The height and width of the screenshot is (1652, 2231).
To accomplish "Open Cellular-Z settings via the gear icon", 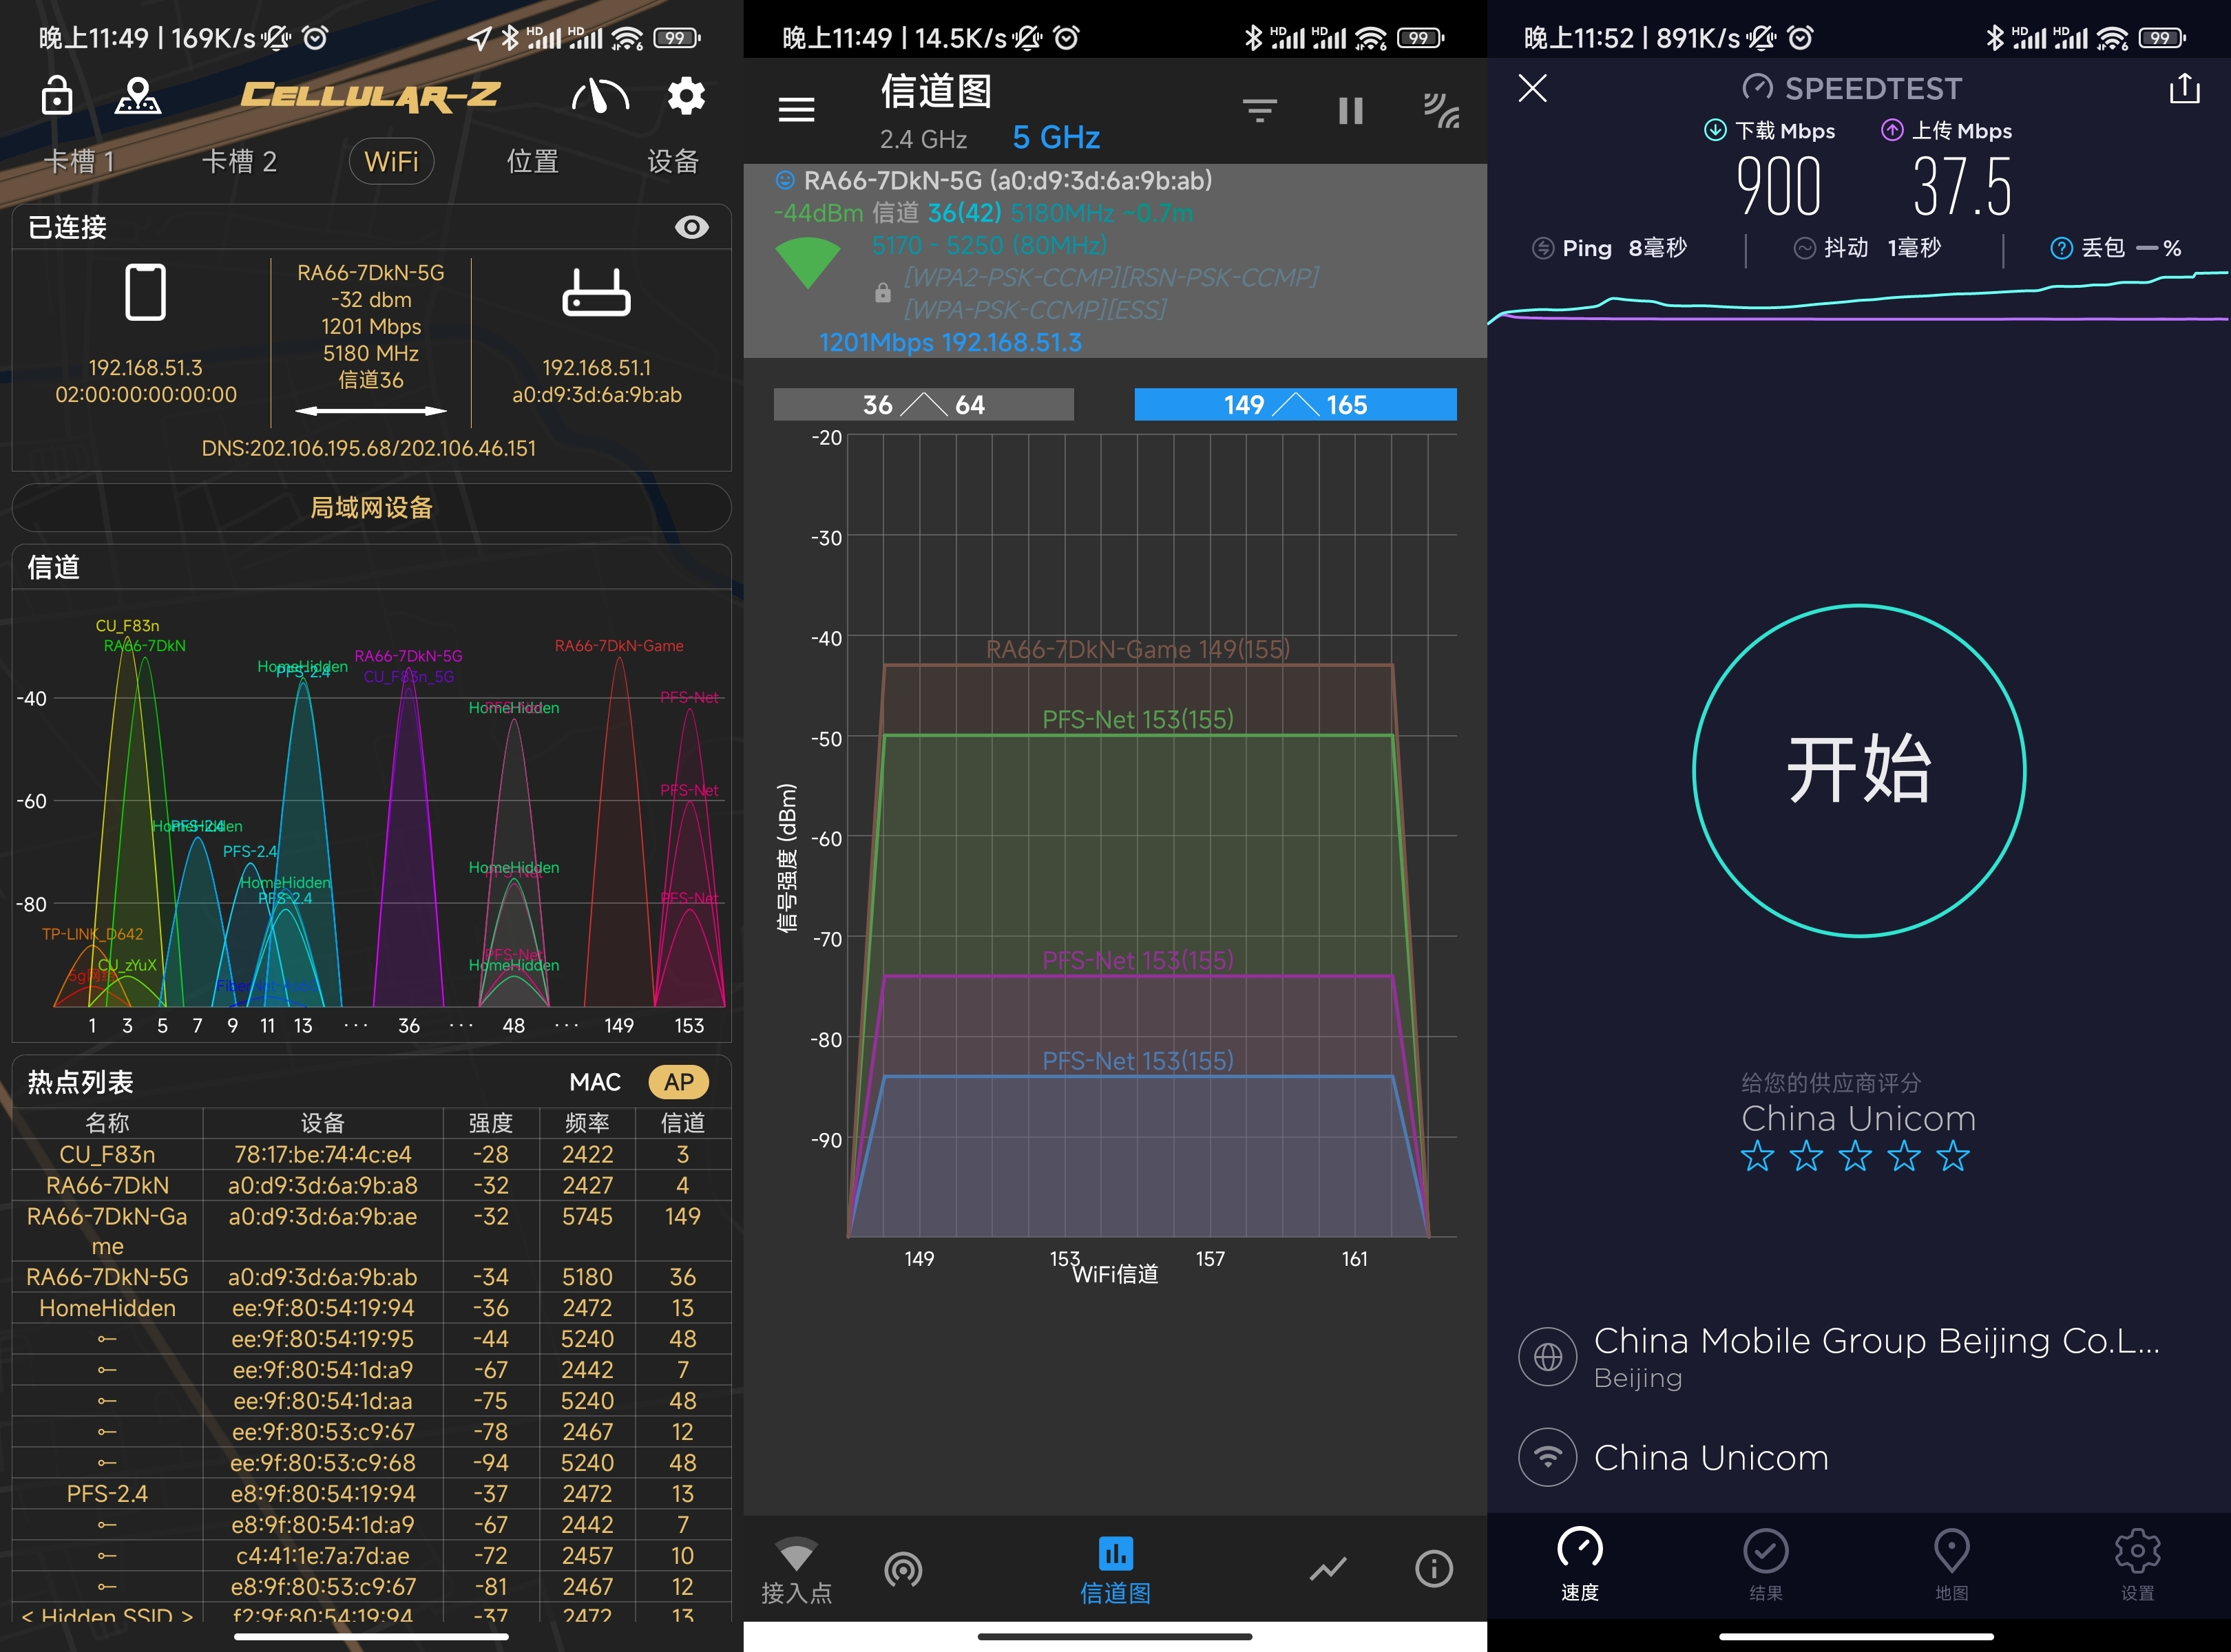I will [685, 96].
